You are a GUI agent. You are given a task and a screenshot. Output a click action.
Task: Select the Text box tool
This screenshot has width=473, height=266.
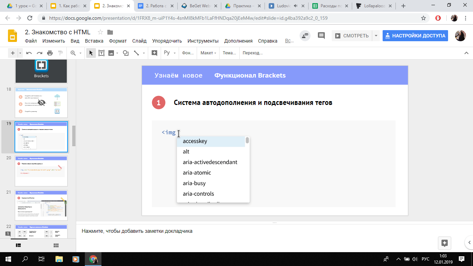tap(101, 53)
